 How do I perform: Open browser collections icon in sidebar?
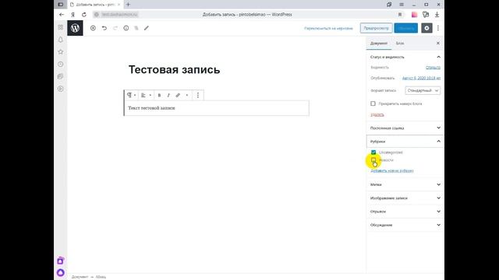tap(61, 76)
